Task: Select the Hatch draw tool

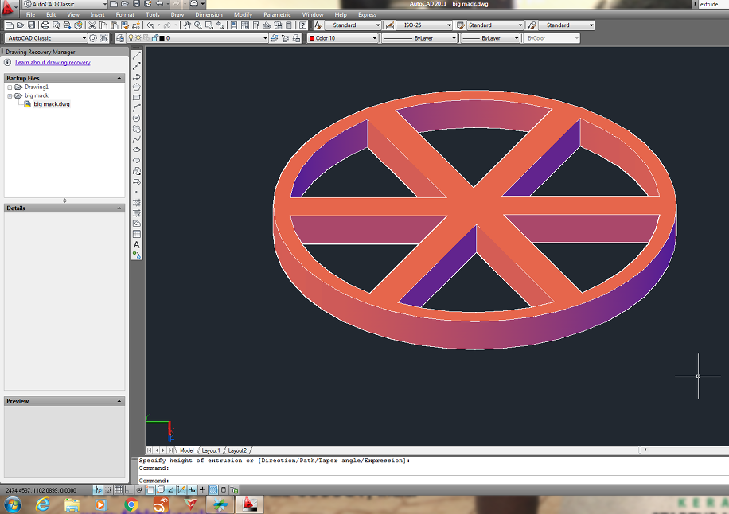Action: [137, 203]
